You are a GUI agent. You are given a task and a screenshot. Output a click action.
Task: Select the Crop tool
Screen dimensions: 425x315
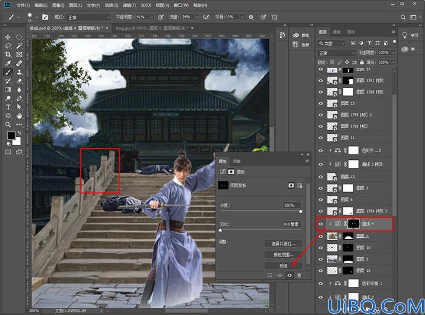click(8, 55)
